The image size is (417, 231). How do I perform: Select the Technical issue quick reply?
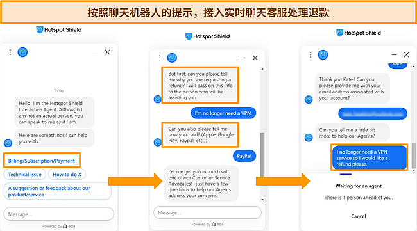coord(25,175)
